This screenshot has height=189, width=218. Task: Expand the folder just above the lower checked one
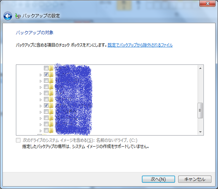tap(40, 100)
